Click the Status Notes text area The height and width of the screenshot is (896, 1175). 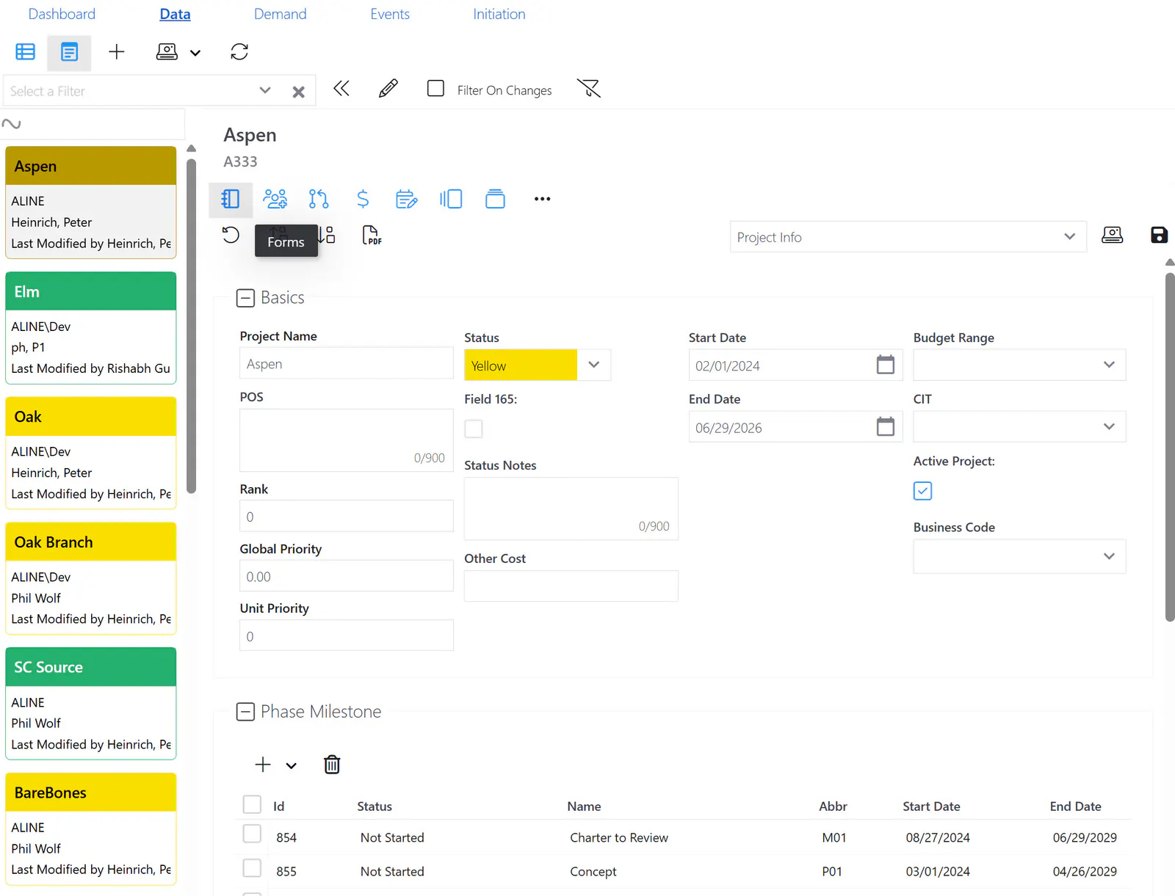point(571,509)
